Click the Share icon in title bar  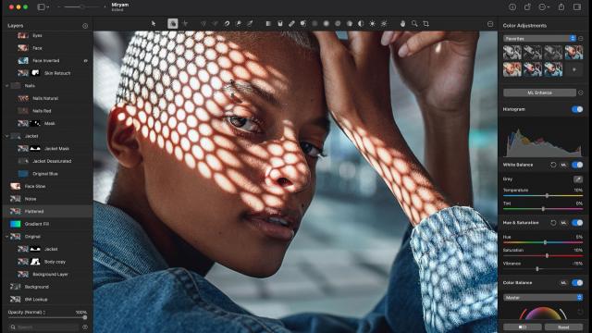tap(561, 6)
